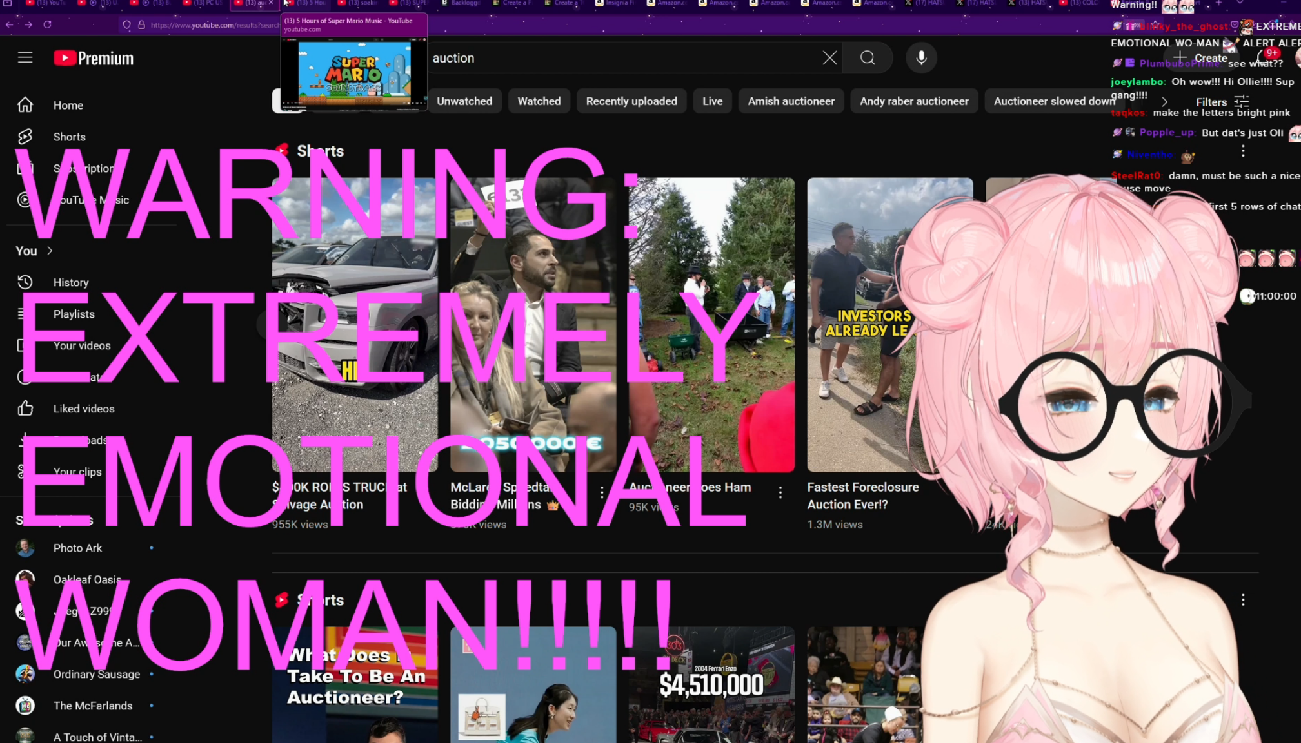Open the $4,510,000 Ferrari Enzo short thumbnail
The width and height of the screenshot is (1301, 743).
click(711, 684)
